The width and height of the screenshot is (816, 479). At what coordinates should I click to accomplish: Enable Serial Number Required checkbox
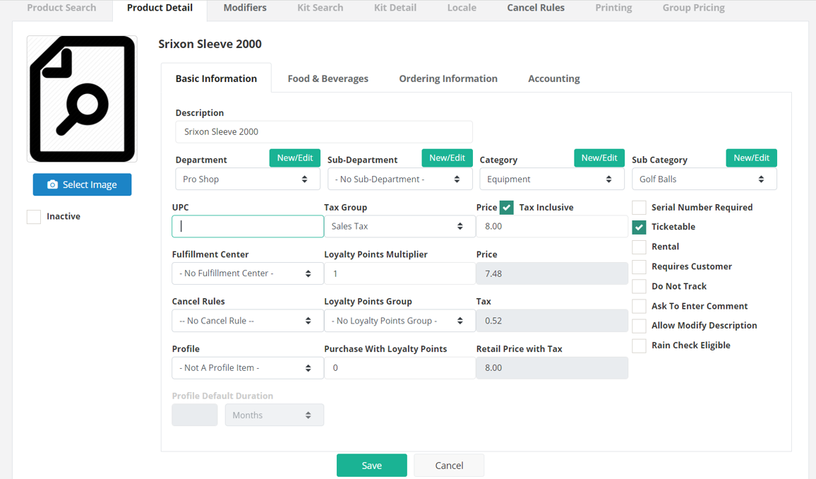pos(639,208)
